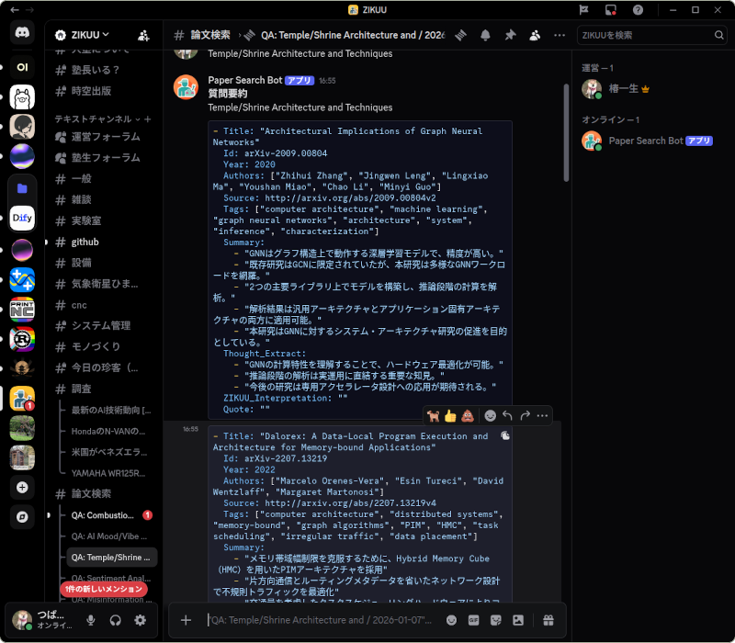
Task: Toggle the member list visibility
Action: 535,35
